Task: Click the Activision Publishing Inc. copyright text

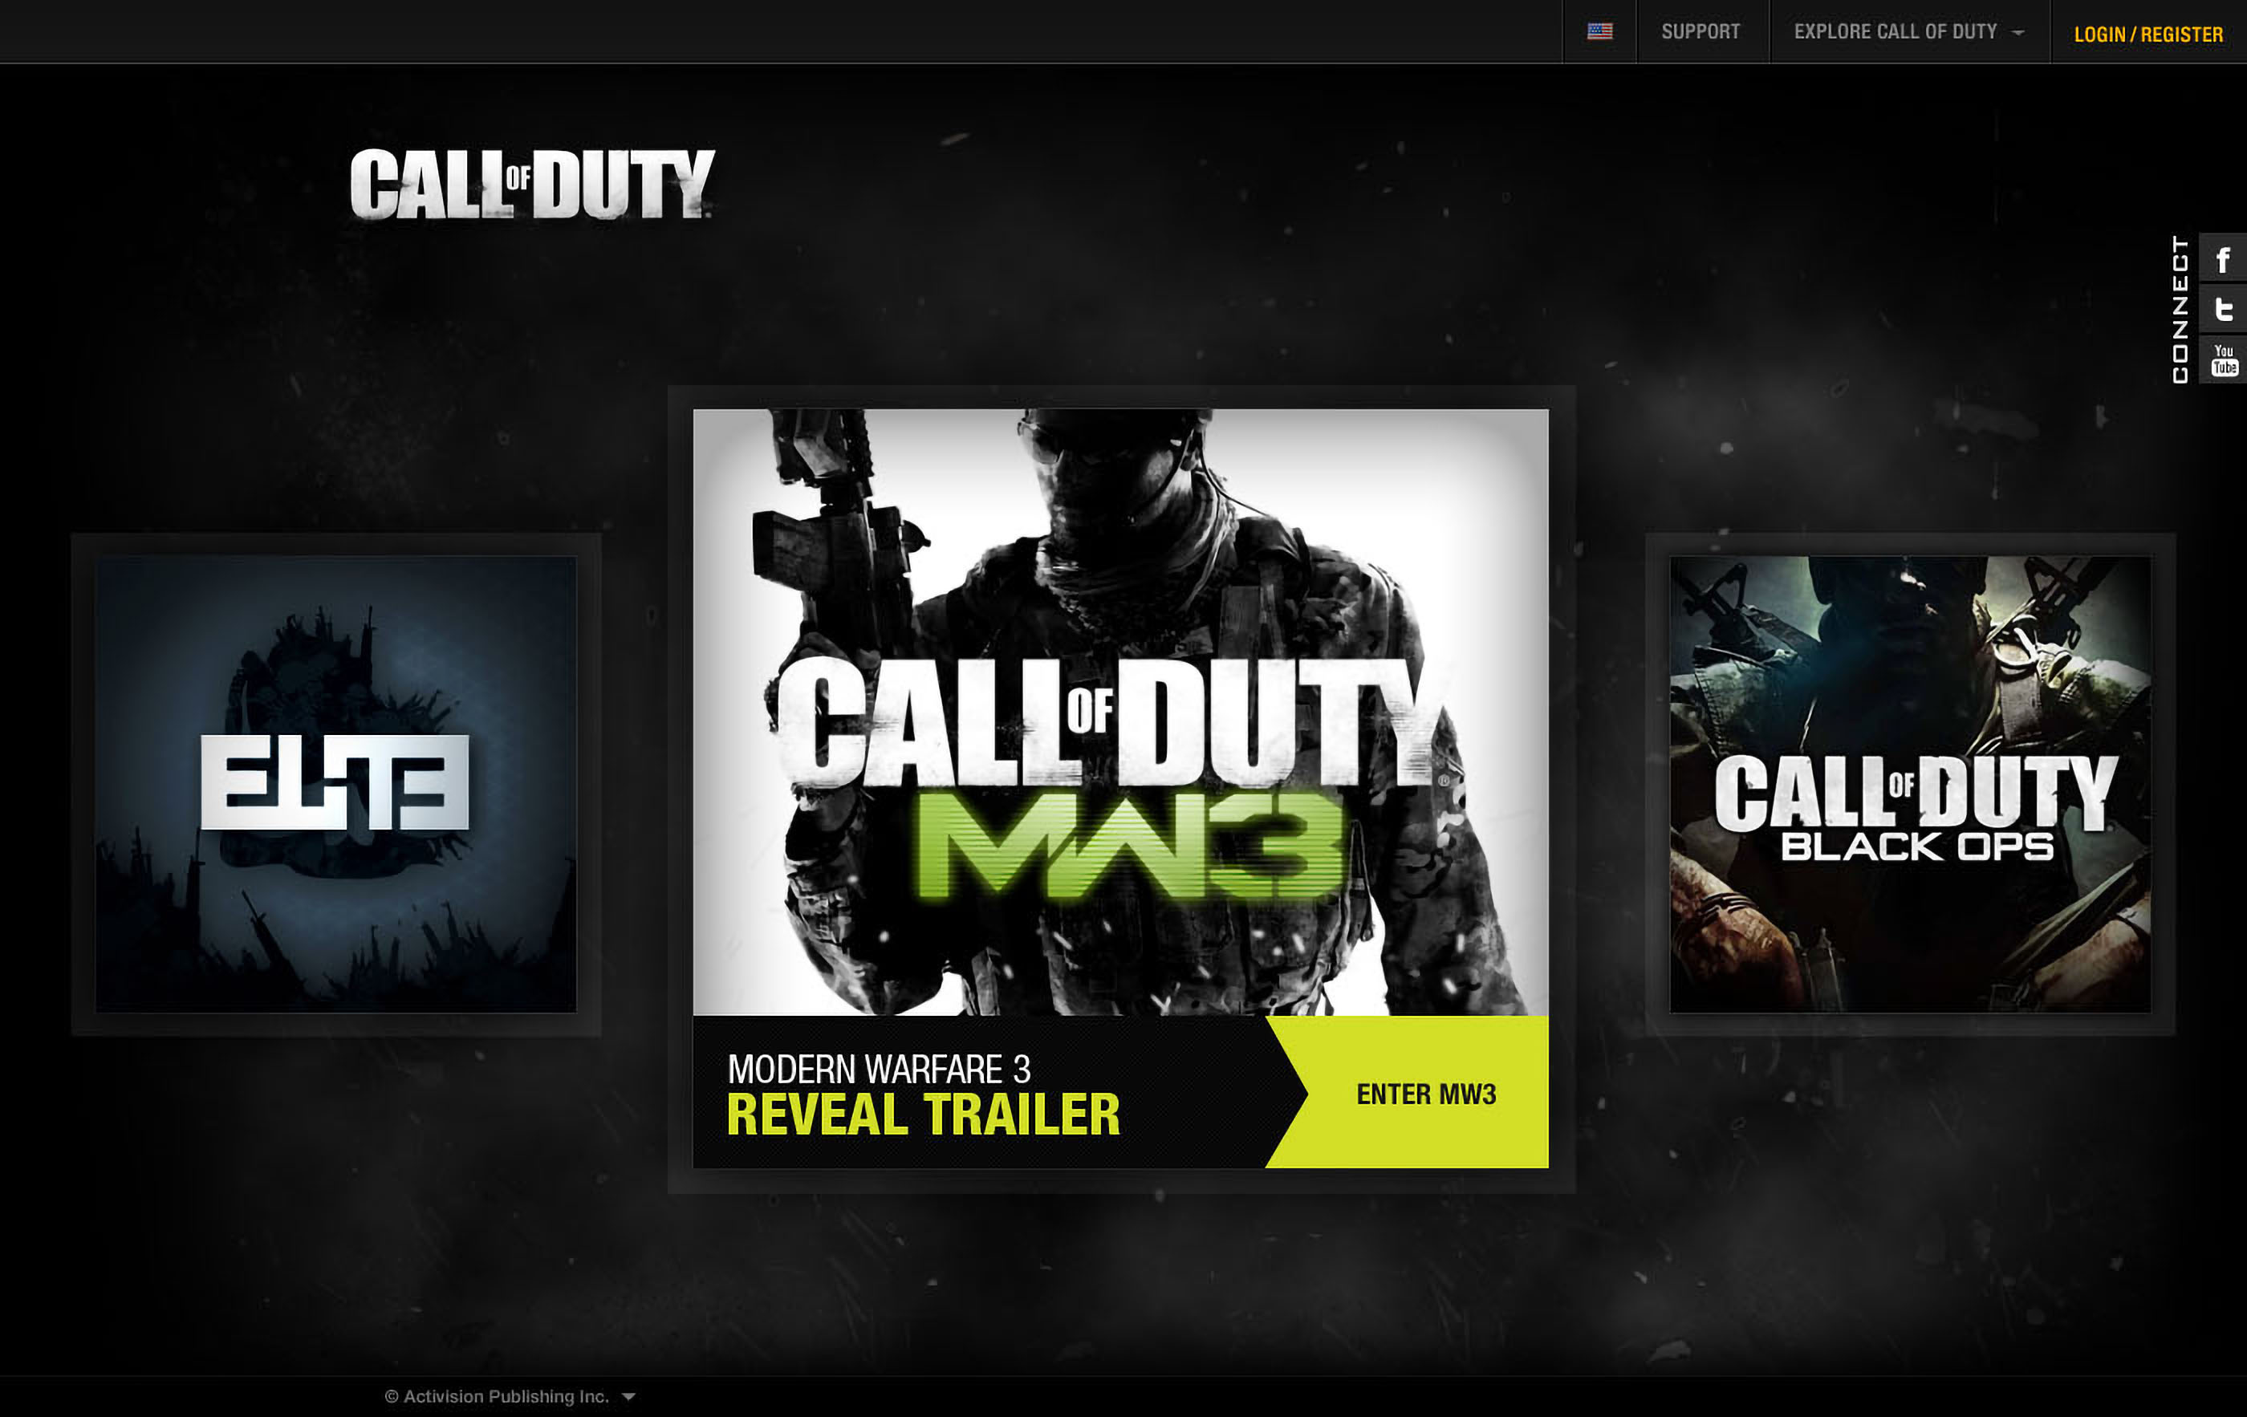Action: pyautogui.click(x=497, y=1396)
